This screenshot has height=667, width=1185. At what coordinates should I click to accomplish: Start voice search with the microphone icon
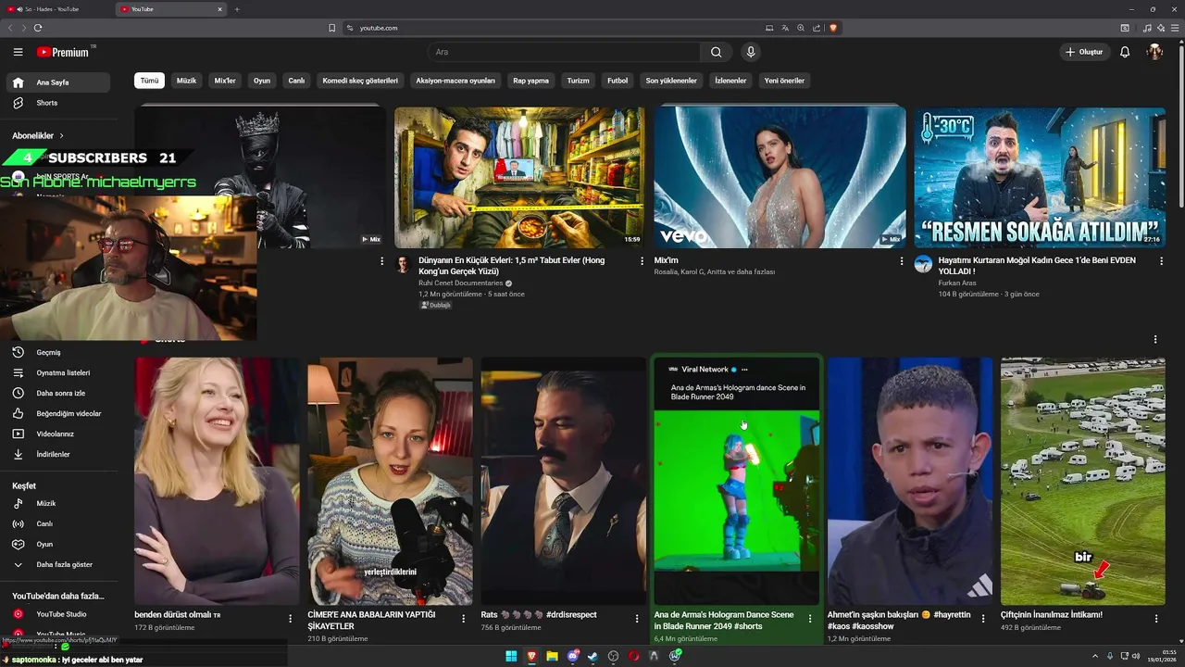[751, 52]
